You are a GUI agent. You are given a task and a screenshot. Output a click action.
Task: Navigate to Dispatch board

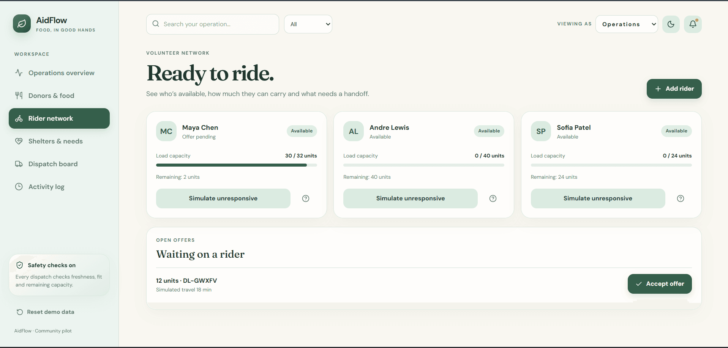(59, 164)
